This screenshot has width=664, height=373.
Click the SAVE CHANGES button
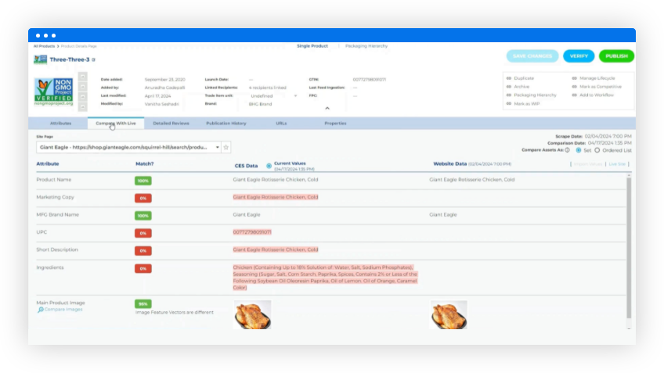(x=532, y=56)
